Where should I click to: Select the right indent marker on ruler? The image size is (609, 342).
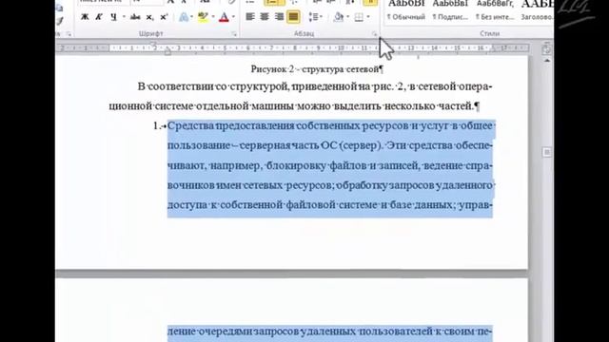coord(493,48)
